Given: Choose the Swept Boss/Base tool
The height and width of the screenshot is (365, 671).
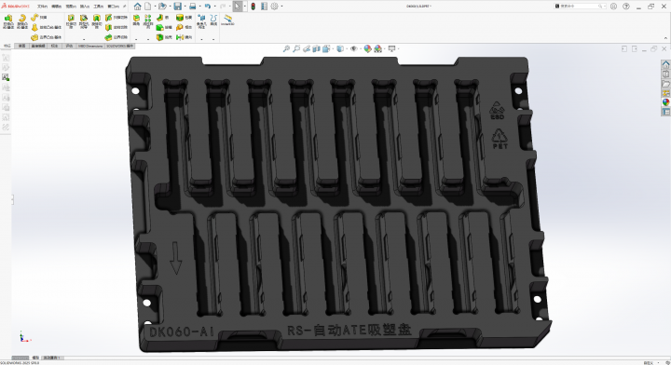Looking at the screenshot, I should 39,17.
